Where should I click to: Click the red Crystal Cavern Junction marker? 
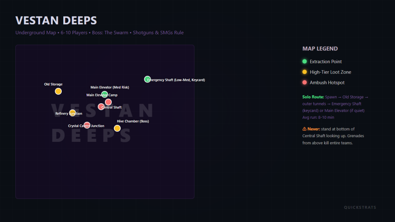87,125
